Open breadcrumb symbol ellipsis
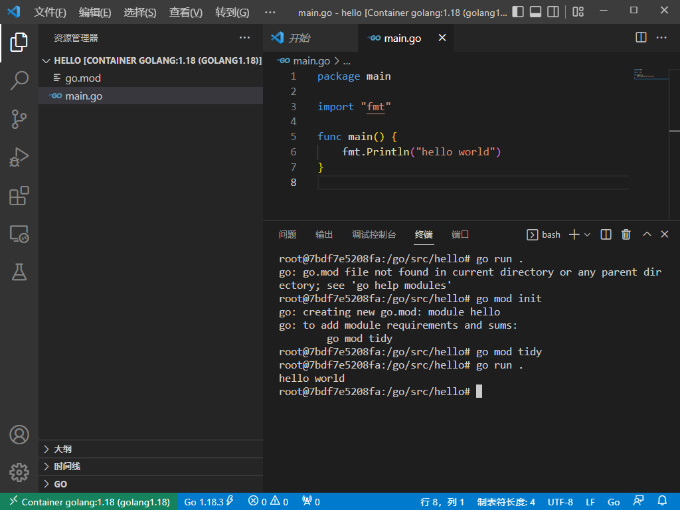 click(347, 61)
